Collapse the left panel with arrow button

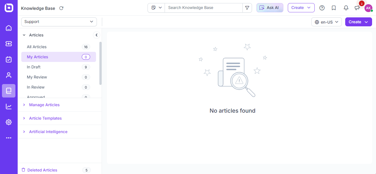point(96,35)
